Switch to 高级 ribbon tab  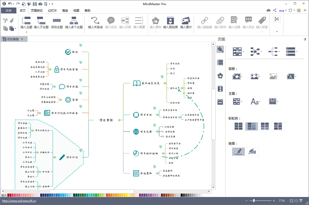(x=65, y=11)
